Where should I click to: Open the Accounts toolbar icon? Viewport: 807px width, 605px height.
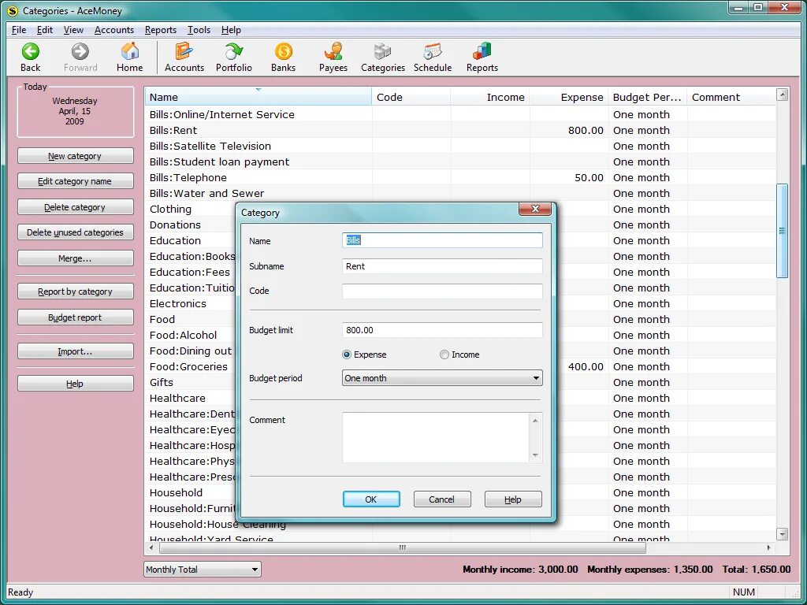pyautogui.click(x=184, y=51)
